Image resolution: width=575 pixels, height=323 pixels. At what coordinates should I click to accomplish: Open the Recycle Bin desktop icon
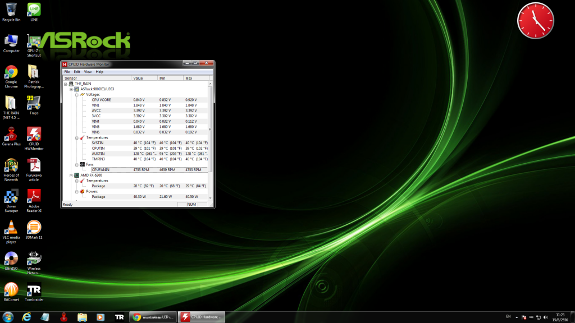pos(11,12)
